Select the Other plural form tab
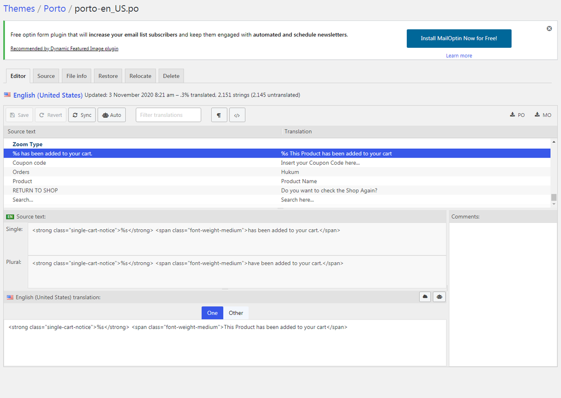The height and width of the screenshot is (398, 561). pos(236,313)
